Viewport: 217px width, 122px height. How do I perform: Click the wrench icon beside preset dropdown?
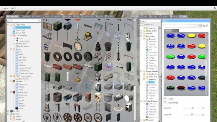[x=207, y=26]
